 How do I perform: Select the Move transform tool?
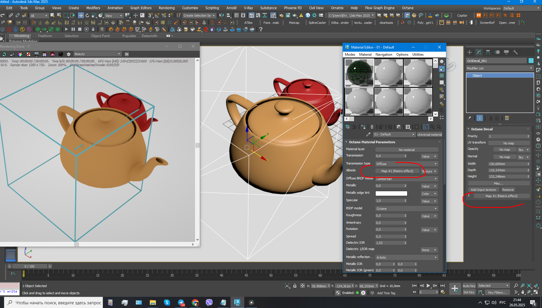pyautogui.click(x=81, y=16)
